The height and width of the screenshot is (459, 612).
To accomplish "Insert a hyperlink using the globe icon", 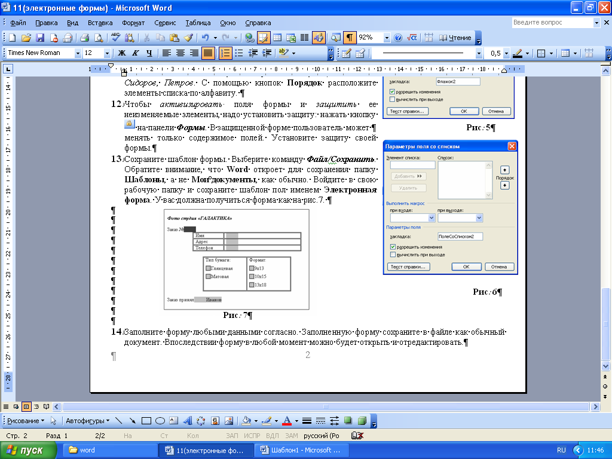I will (x=249, y=38).
